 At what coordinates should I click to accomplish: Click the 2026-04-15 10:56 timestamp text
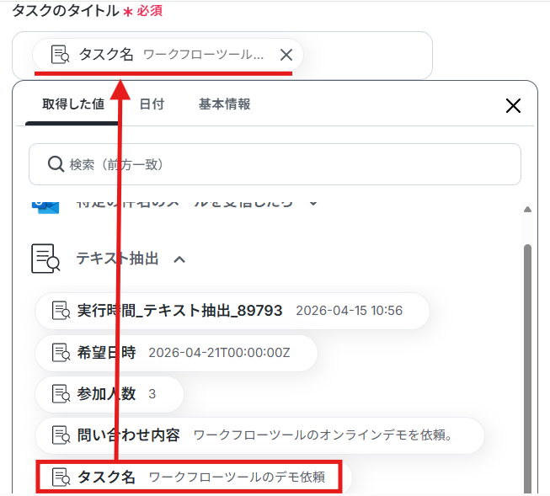pyautogui.click(x=349, y=311)
